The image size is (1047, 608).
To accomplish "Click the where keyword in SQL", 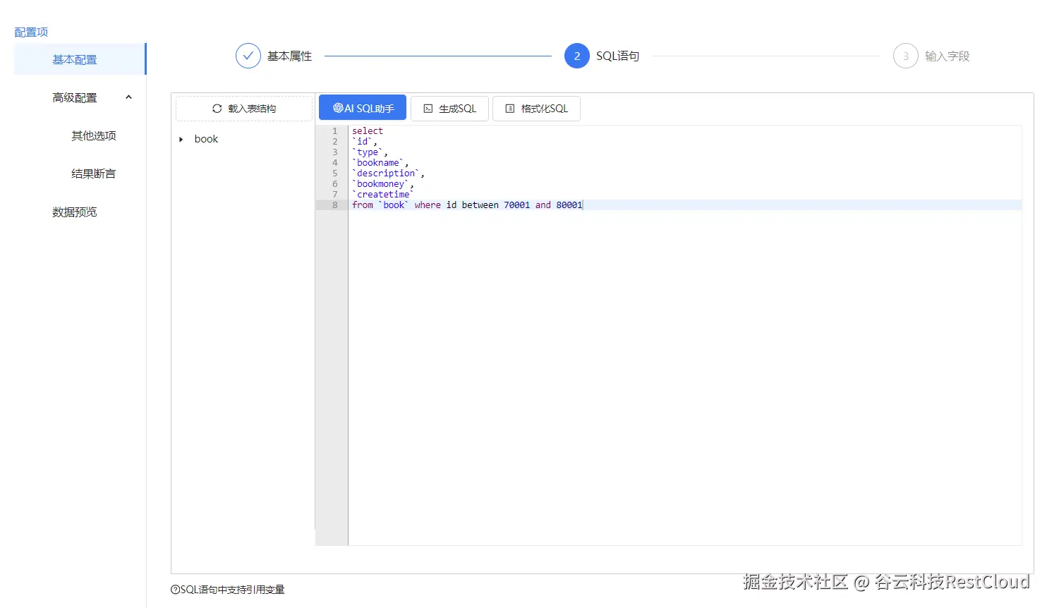I will point(428,205).
